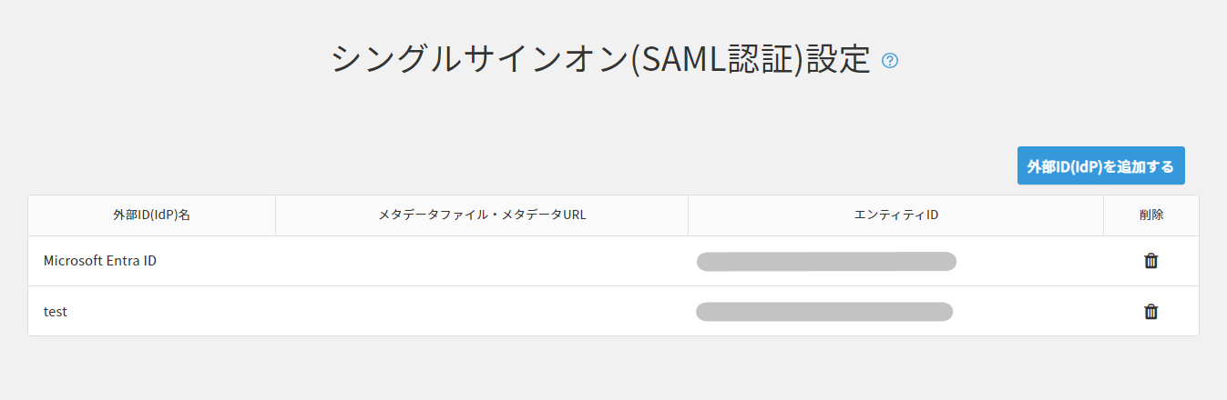Screen dimensions: 1227x400
Task: Click (SAML認証)設定 in the page heading
Action: (x=751, y=60)
